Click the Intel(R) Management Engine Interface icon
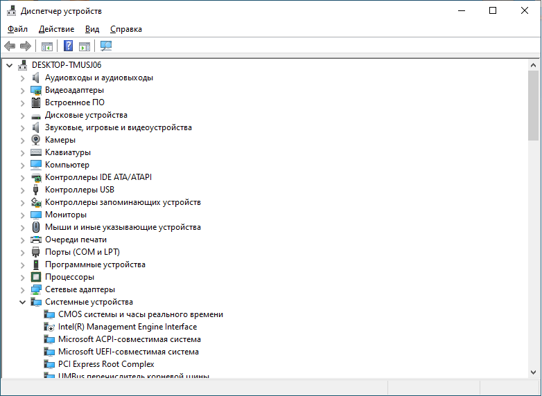Image resolution: width=542 pixels, height=396 pixels. click(49, 327)
